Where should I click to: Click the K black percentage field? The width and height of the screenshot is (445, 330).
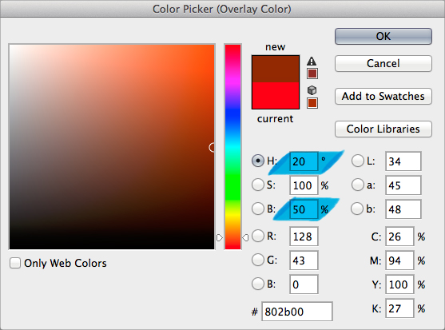coord(399,308)
